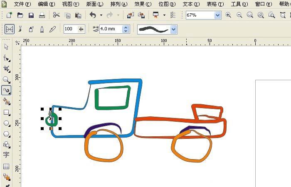Click the ruler origin corner icon

tap(17, 42)
